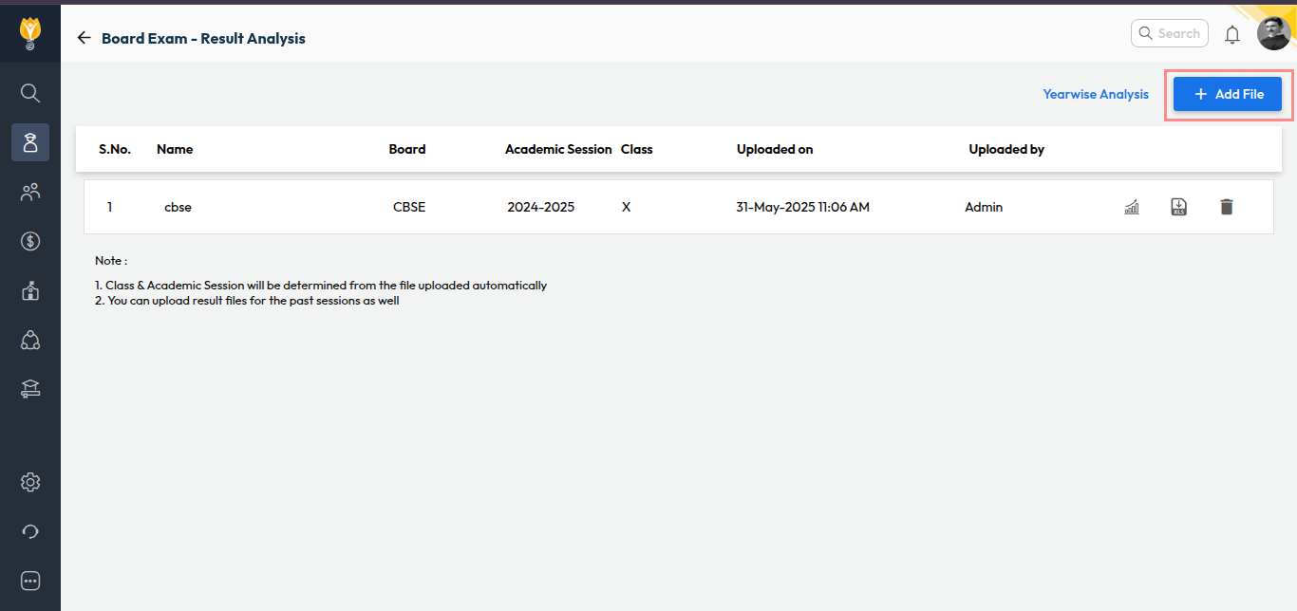Screen dimensions: 1297x611
Task: Open the Yearwise Analysis link
Action: tap(1095, 95)
